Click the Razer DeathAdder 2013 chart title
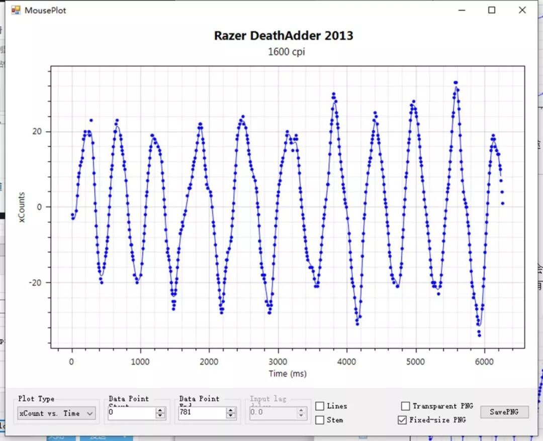 click(284, 36)
